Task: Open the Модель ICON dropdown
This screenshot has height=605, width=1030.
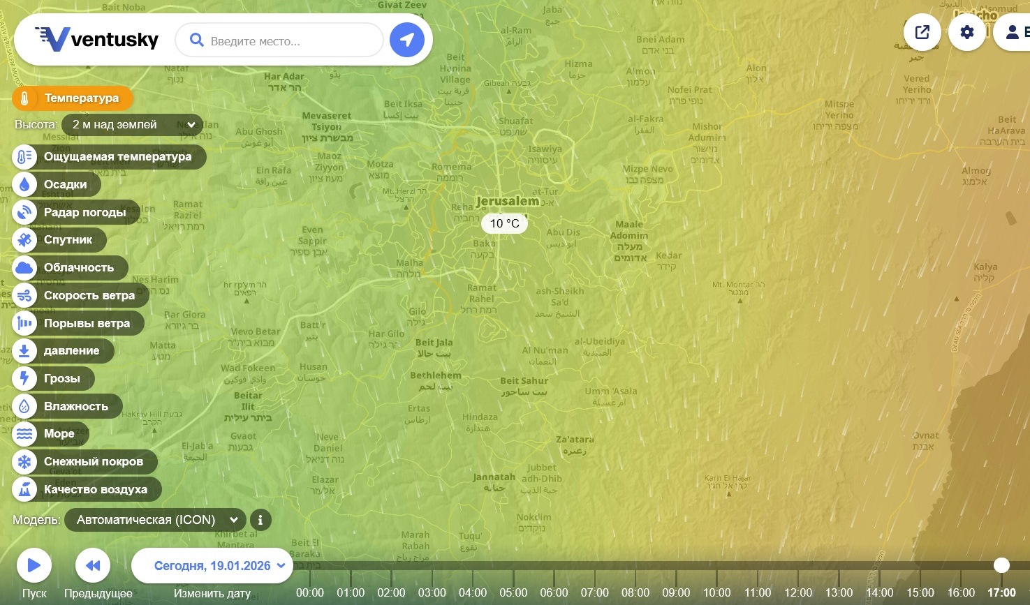Action: (155, 520)
